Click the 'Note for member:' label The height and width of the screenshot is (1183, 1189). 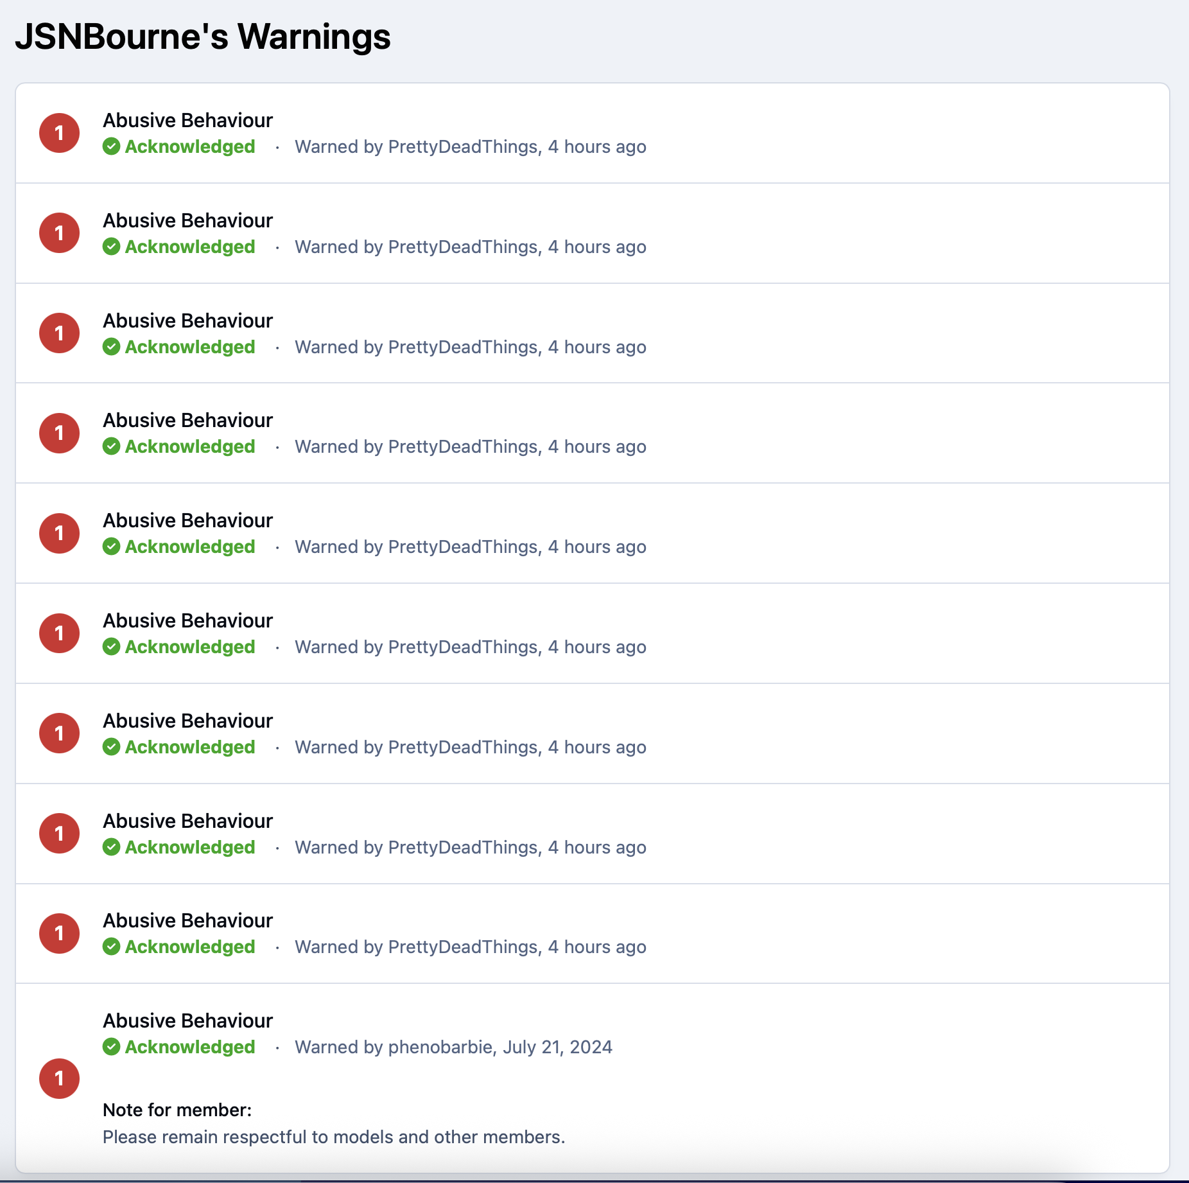[177, 1110]
